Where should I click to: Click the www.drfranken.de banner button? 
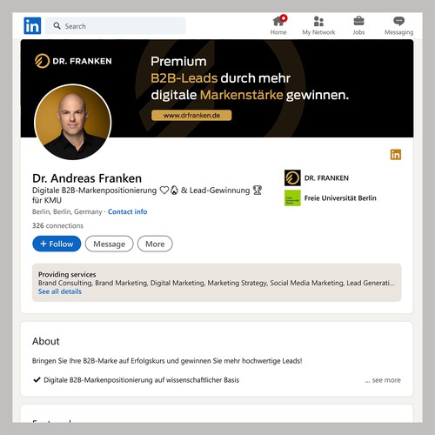click(x=191, y=115)
